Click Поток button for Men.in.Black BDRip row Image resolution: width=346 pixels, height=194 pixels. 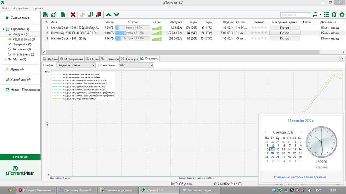[x=285, y=38]
